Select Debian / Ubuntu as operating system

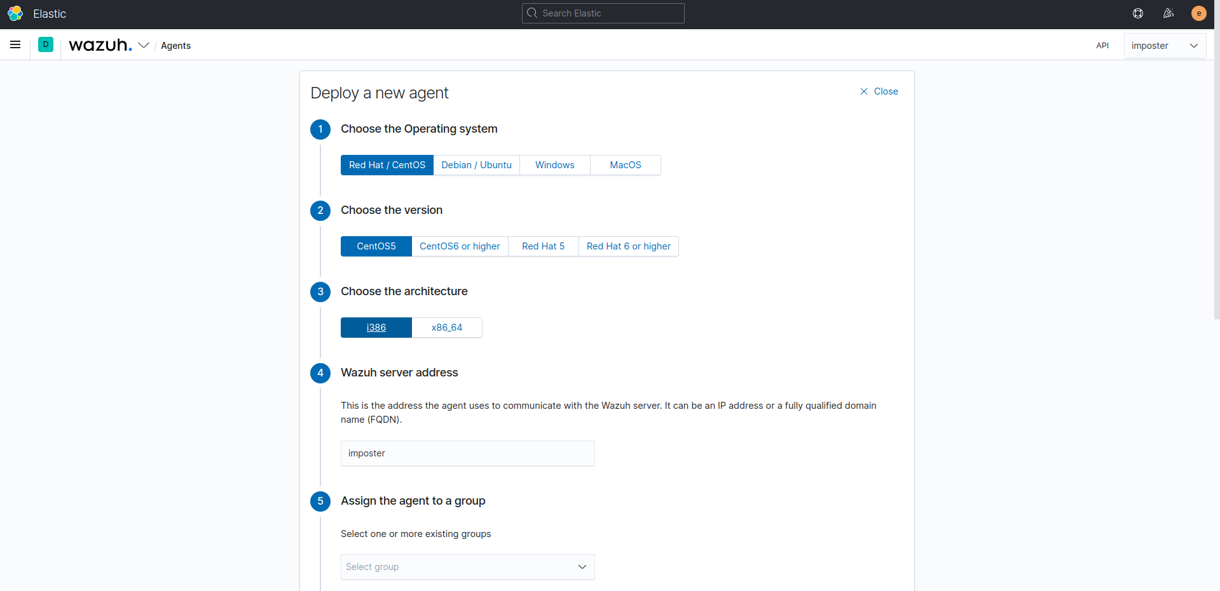pyautogui.click(x=476, y=164)
